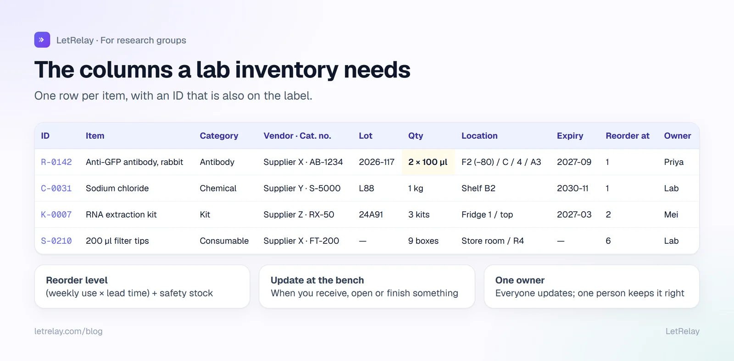This screenshot has height=361, width=734.
Task: Click the Lot column header
Action: click(366, 136)
